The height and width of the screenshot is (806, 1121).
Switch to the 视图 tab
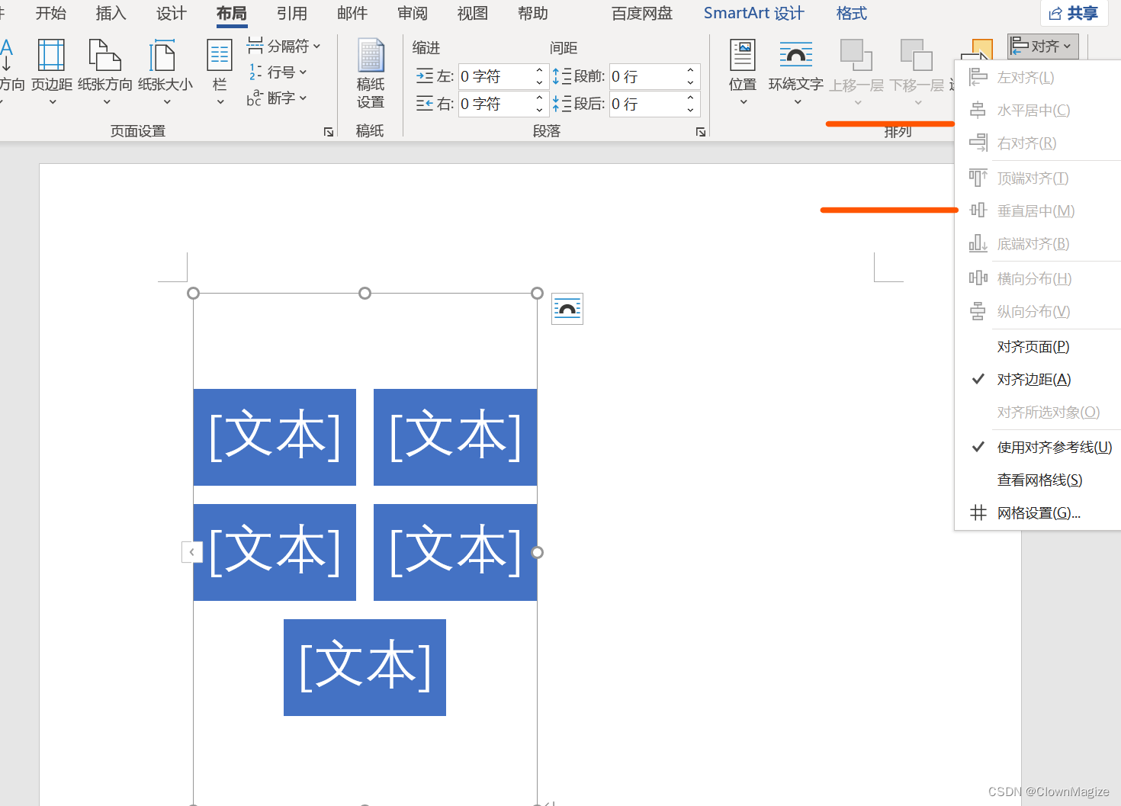point(473,13)
